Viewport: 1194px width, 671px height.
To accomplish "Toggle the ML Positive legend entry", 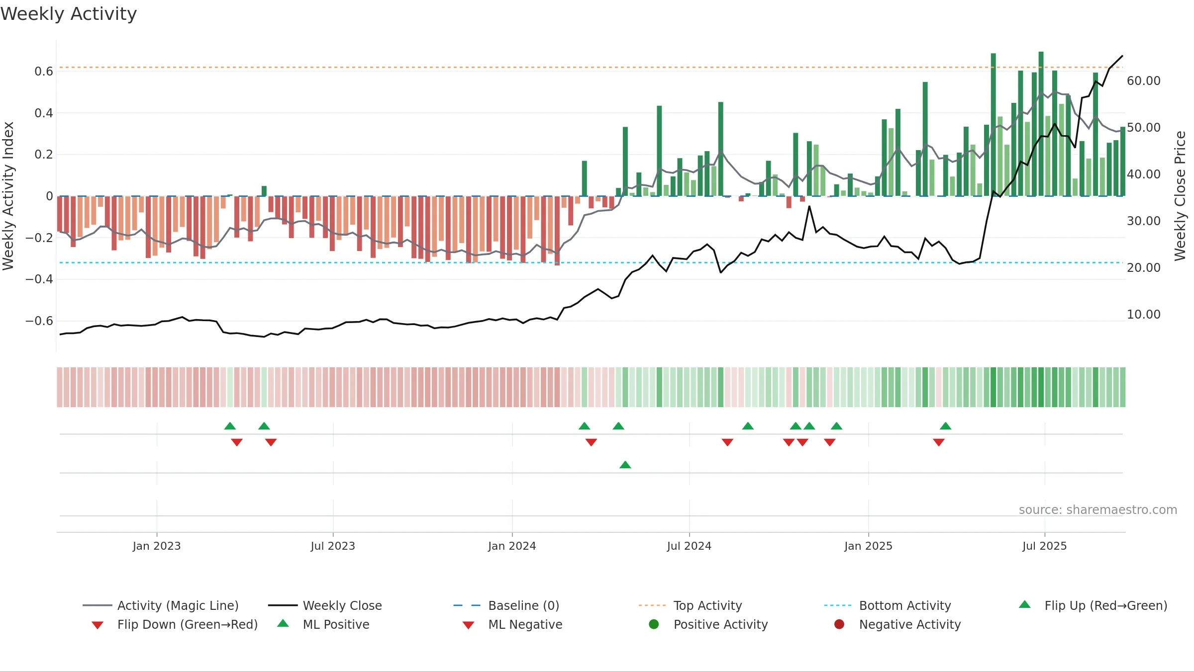I will pyautogui.click(x=323, y=624).
